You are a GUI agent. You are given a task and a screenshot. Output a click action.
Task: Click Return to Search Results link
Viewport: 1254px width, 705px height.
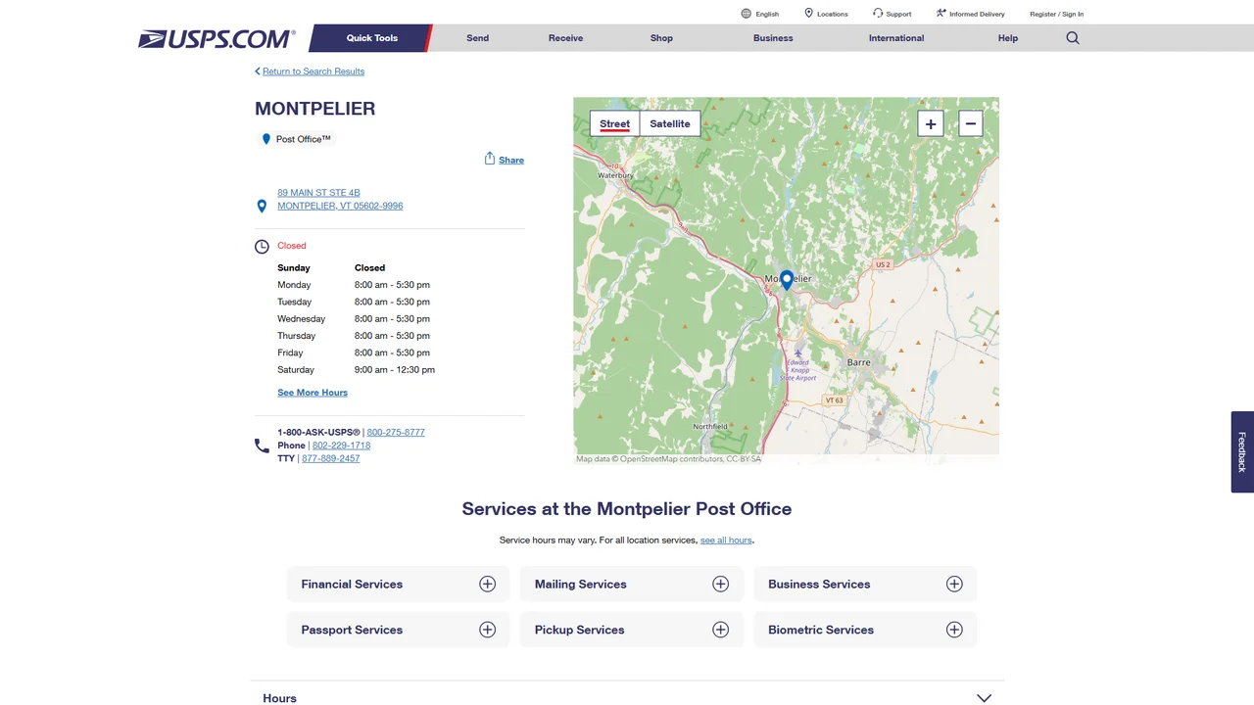(310, 71)
